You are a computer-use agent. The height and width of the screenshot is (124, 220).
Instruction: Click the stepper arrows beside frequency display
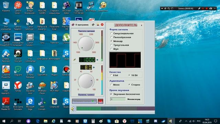click(97, 60)
